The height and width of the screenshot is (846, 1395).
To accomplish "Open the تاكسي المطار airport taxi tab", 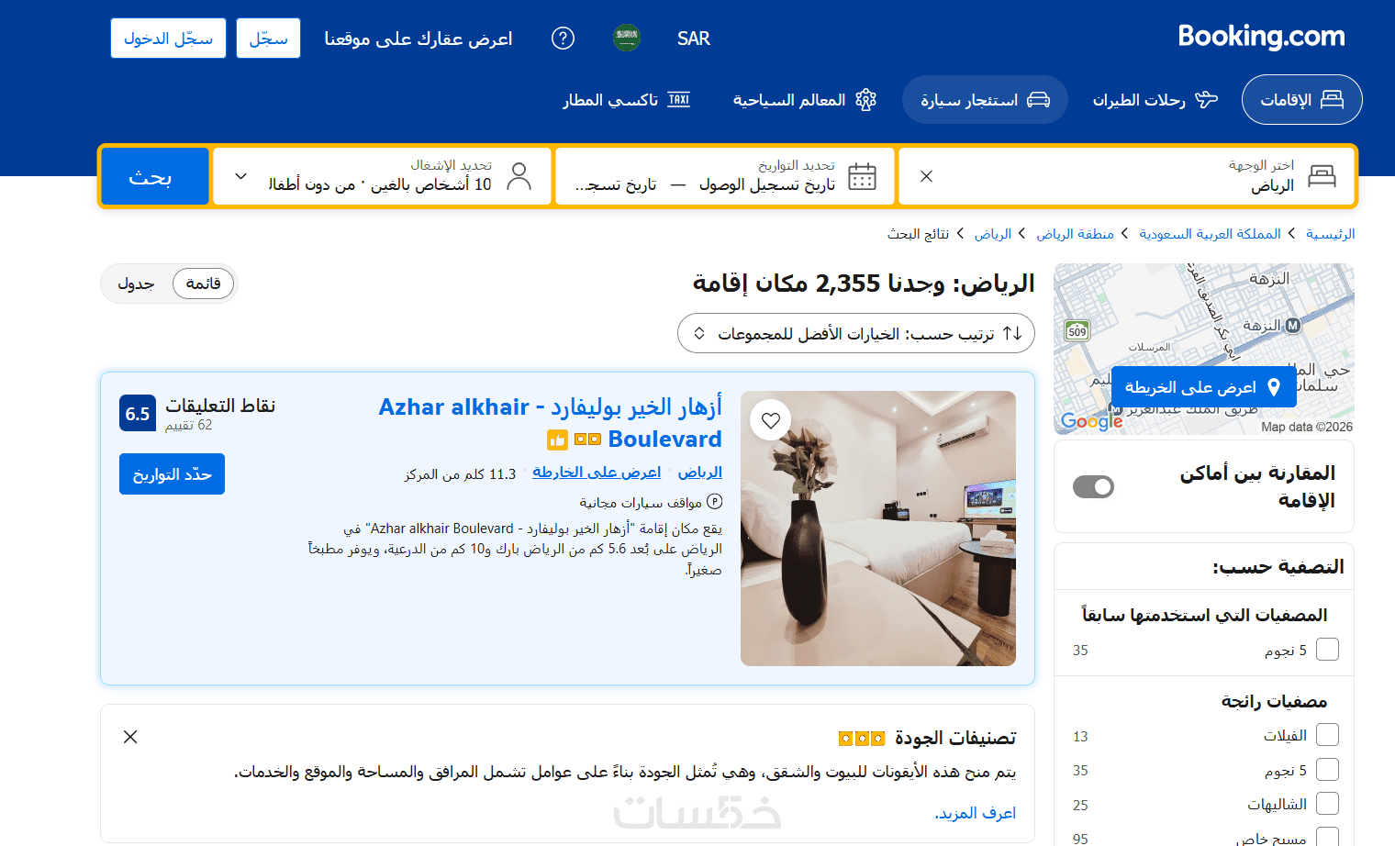I will (627, 99).
